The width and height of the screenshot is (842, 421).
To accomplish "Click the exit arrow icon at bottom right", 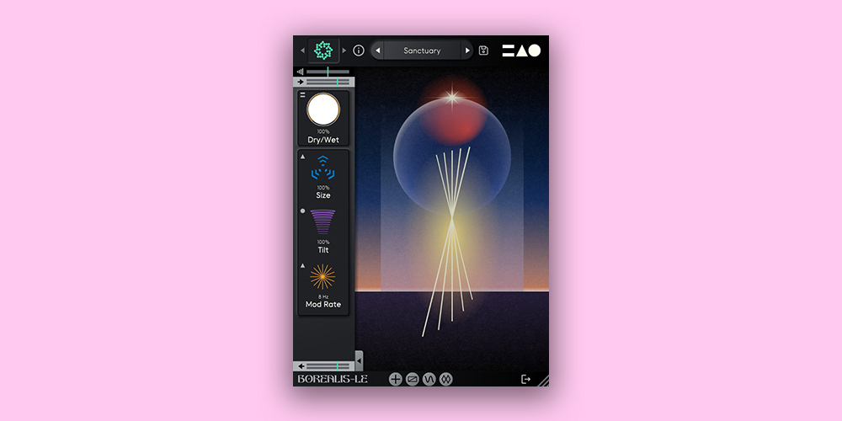I will pos(526,379).
